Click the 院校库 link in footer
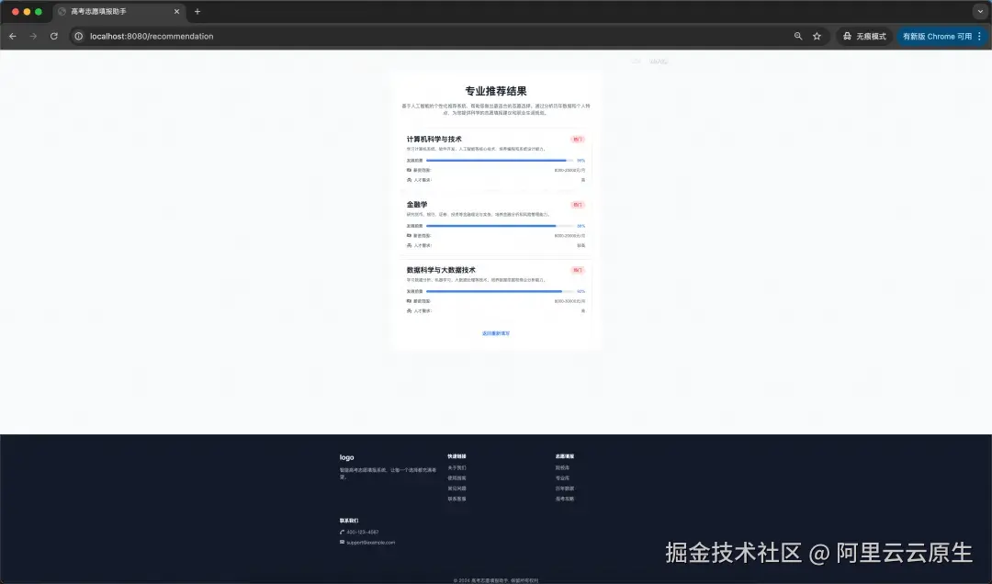Viewport: 992px width, 584px height. pyautogui.click(x=564, y=467)
